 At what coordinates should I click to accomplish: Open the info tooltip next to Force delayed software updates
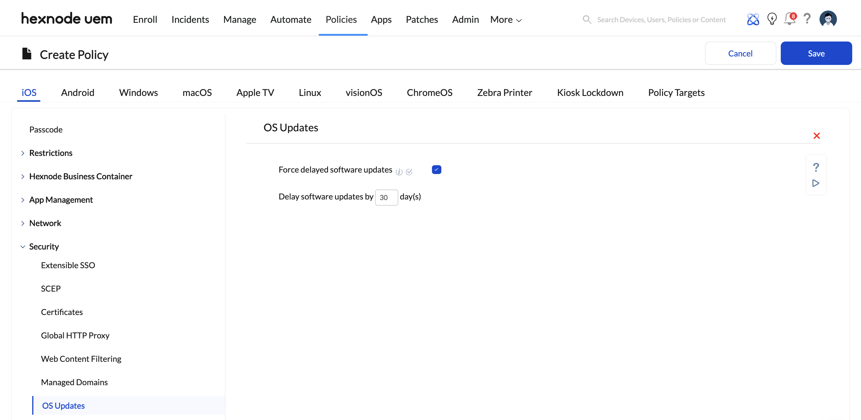(x=399, y=171)
